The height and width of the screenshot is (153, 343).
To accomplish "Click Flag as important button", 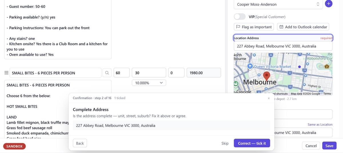I will pyautogui.click(x=254, y=27).
